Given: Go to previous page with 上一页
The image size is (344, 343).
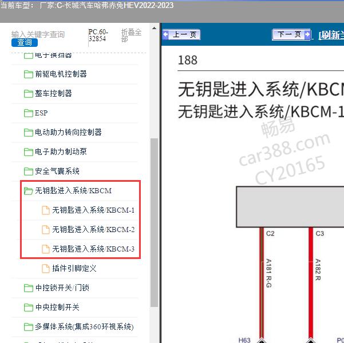Looking at the screenshot, I should [181, 35].
